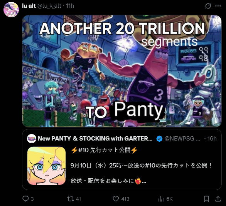Open the share upload icon

(218, 199)
